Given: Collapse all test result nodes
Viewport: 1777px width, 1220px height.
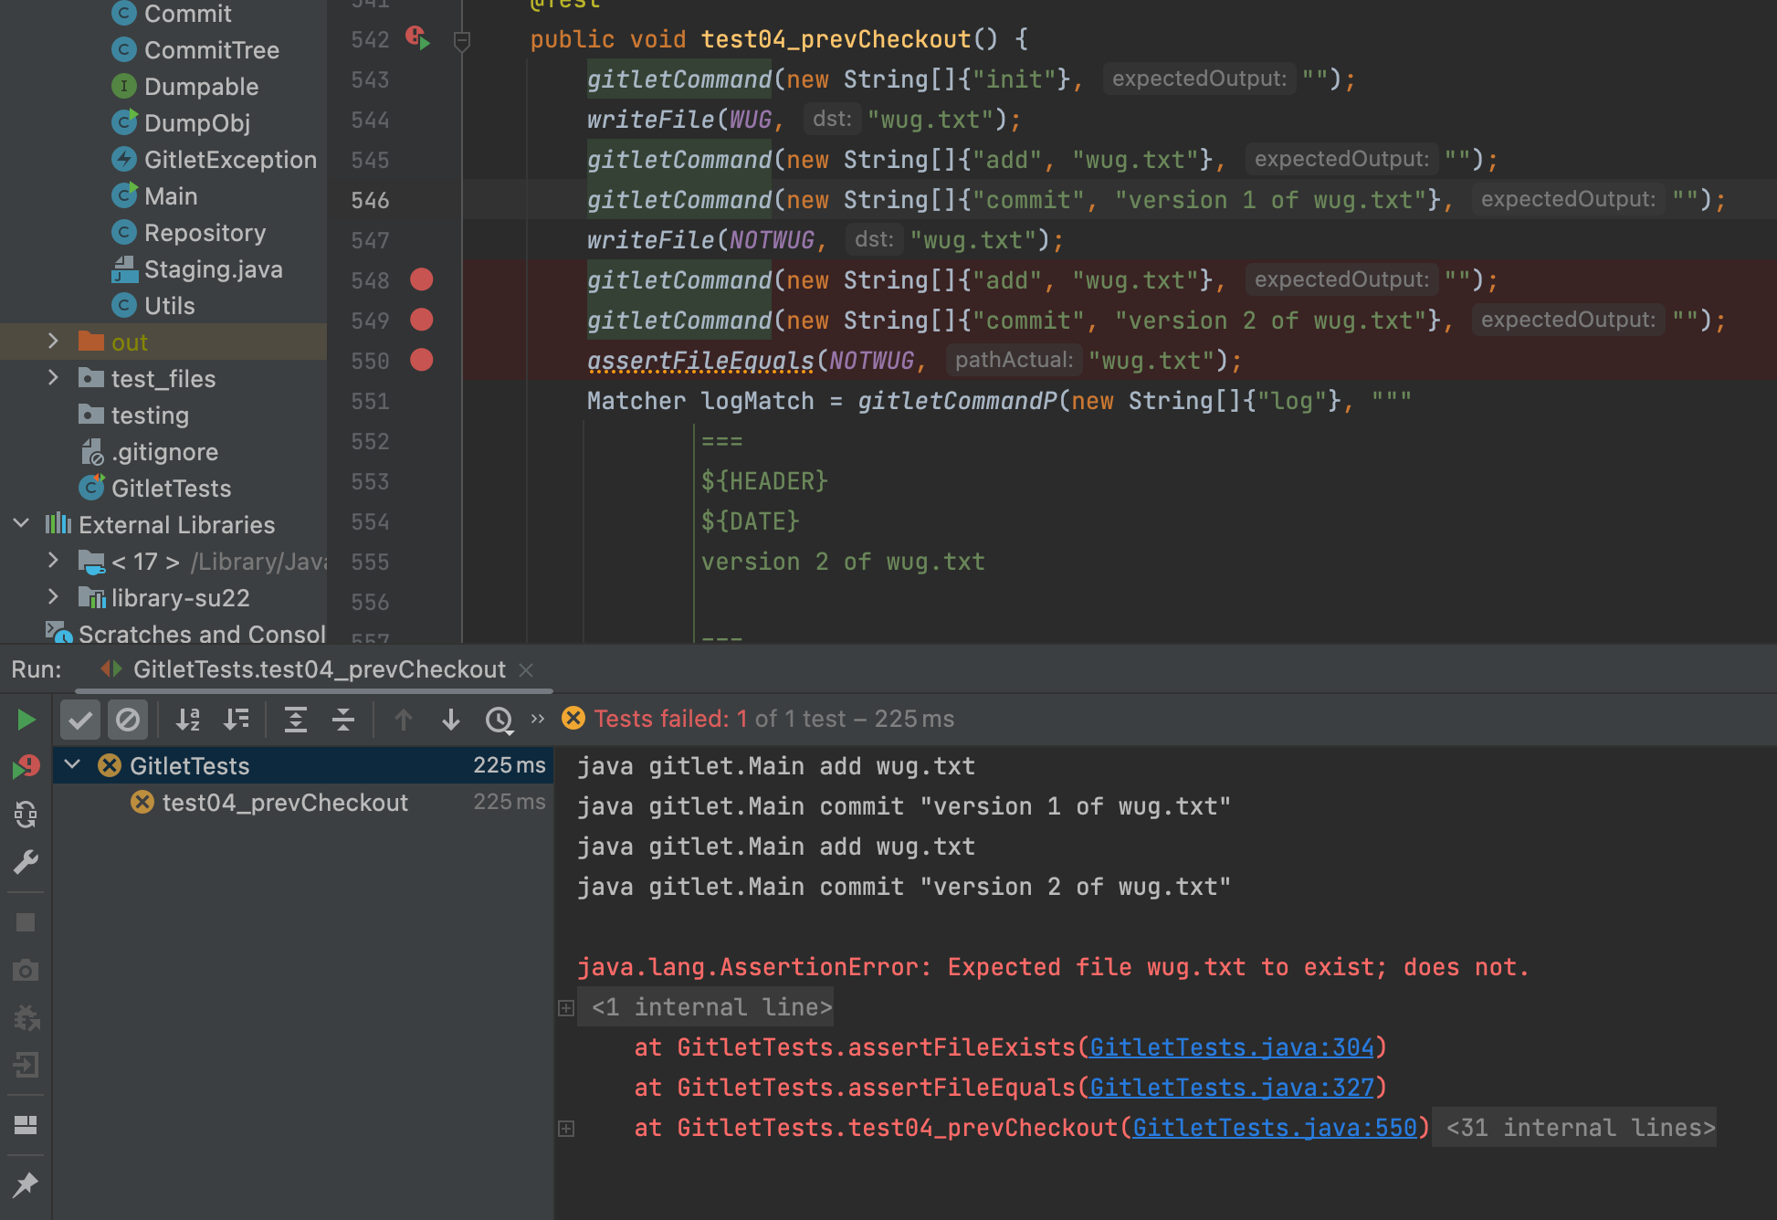Looking at the screenshot, I should click(x=342, y=720).
